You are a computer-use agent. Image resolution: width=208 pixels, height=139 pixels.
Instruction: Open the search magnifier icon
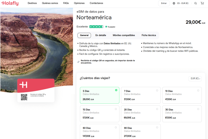(x=196, y=3)
